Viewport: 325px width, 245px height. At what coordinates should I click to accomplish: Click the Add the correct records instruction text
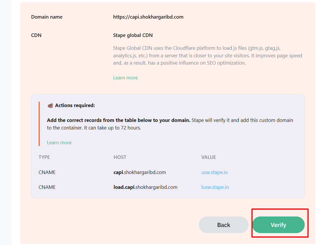pos(118,120)
